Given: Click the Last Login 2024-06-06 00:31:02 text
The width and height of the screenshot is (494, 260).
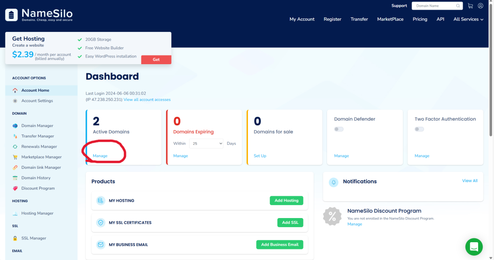Looking at the screenshot, I should (x=116, y=94).
